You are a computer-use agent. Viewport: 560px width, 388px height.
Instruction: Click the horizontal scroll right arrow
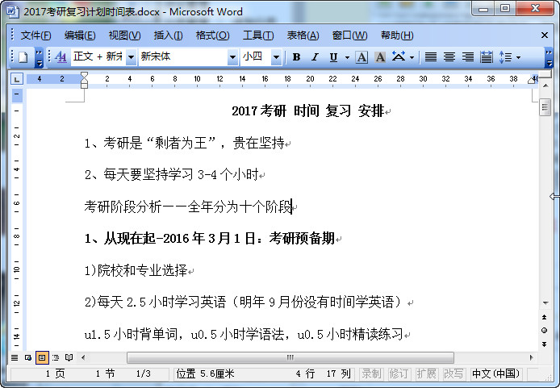531,357
